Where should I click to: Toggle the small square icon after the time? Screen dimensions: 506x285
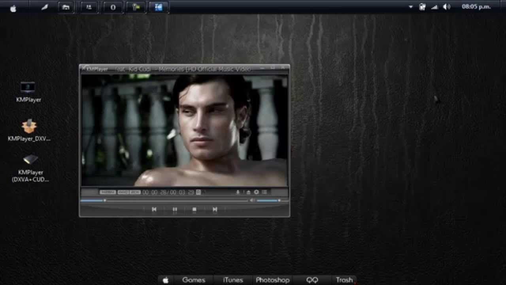198,192
